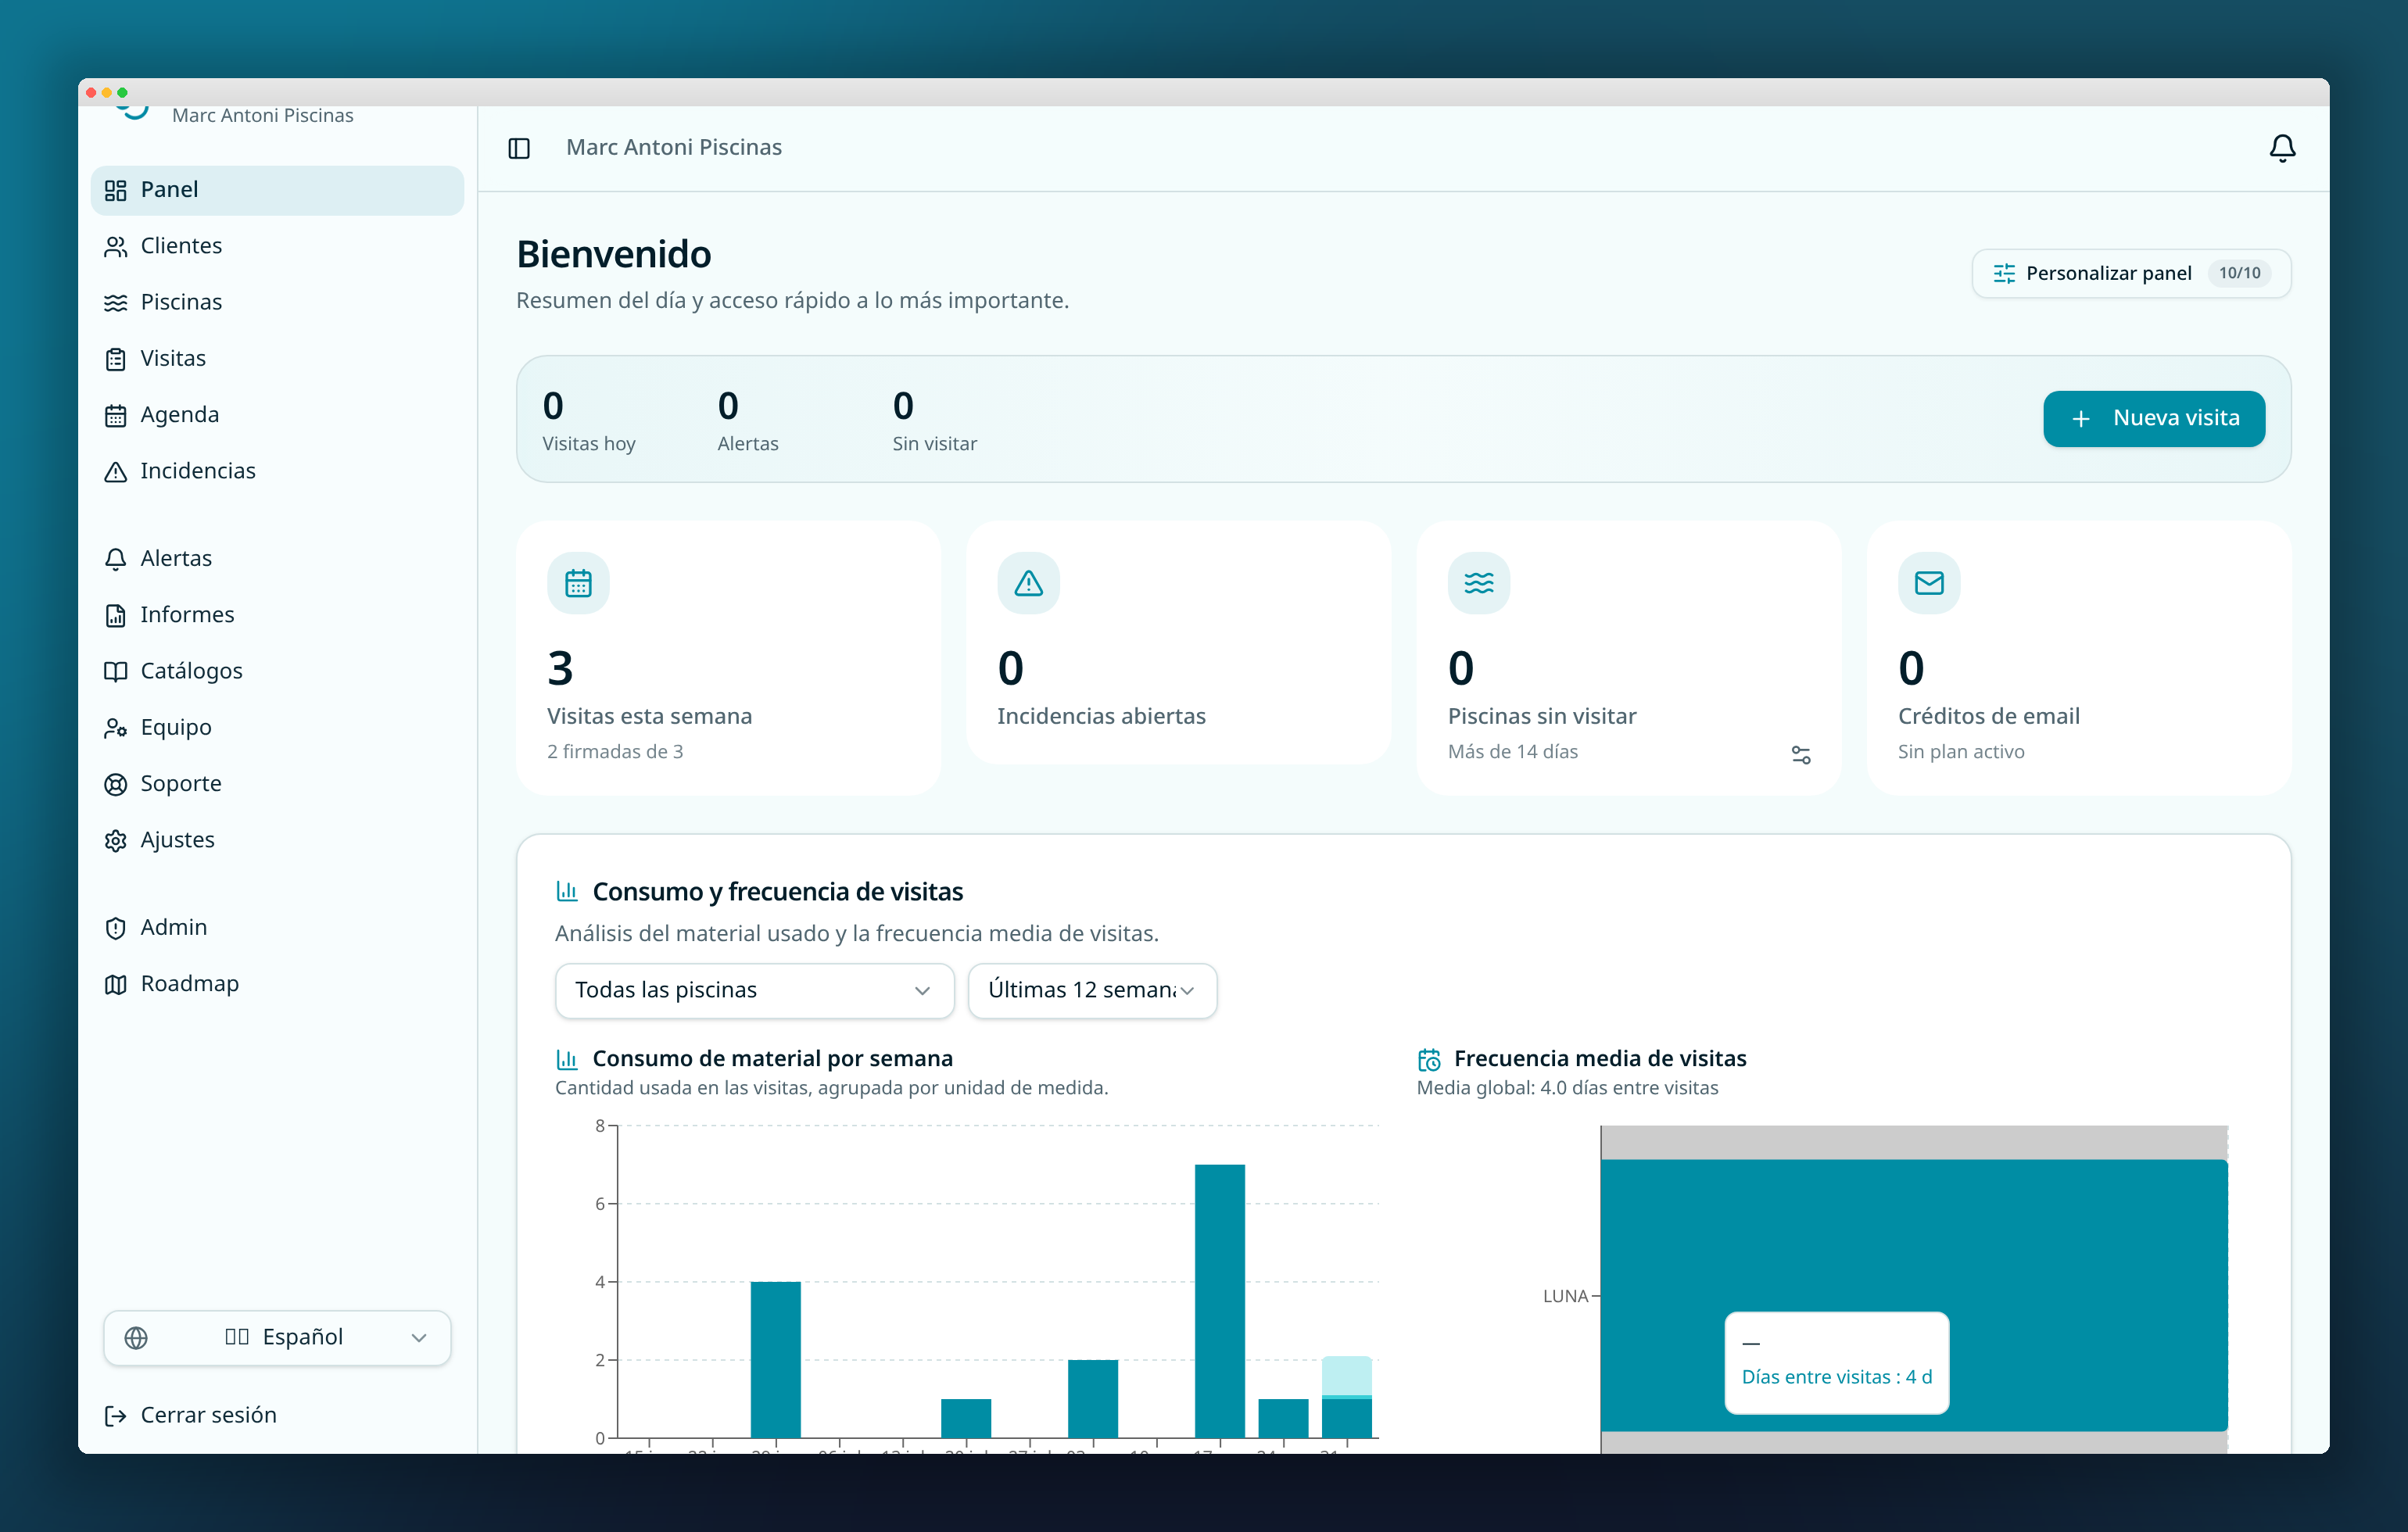Screen dimensions: 2408x1532
Task: Expand the Español language selector
Action: 277,1337
